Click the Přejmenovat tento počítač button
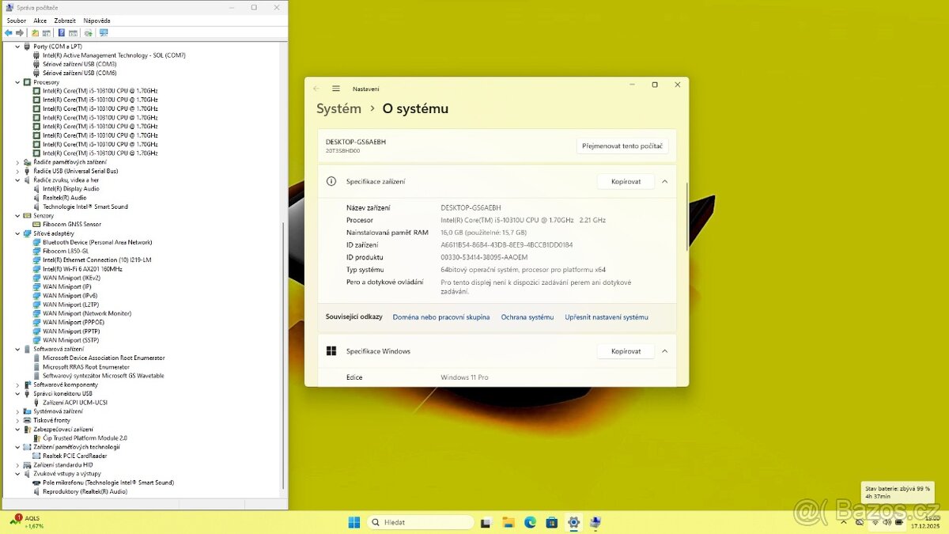Screen dimensions: 949x534 (x=621, y=146)
